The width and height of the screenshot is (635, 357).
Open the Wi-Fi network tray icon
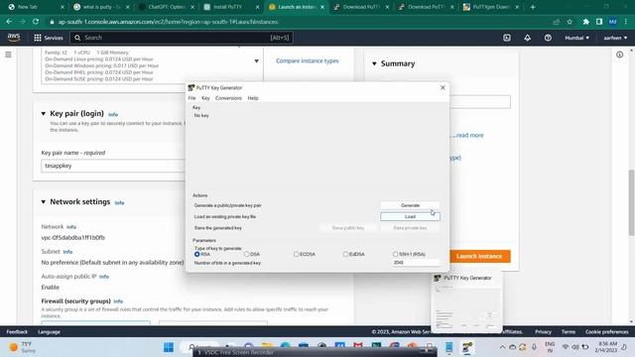tap(566, 347)
